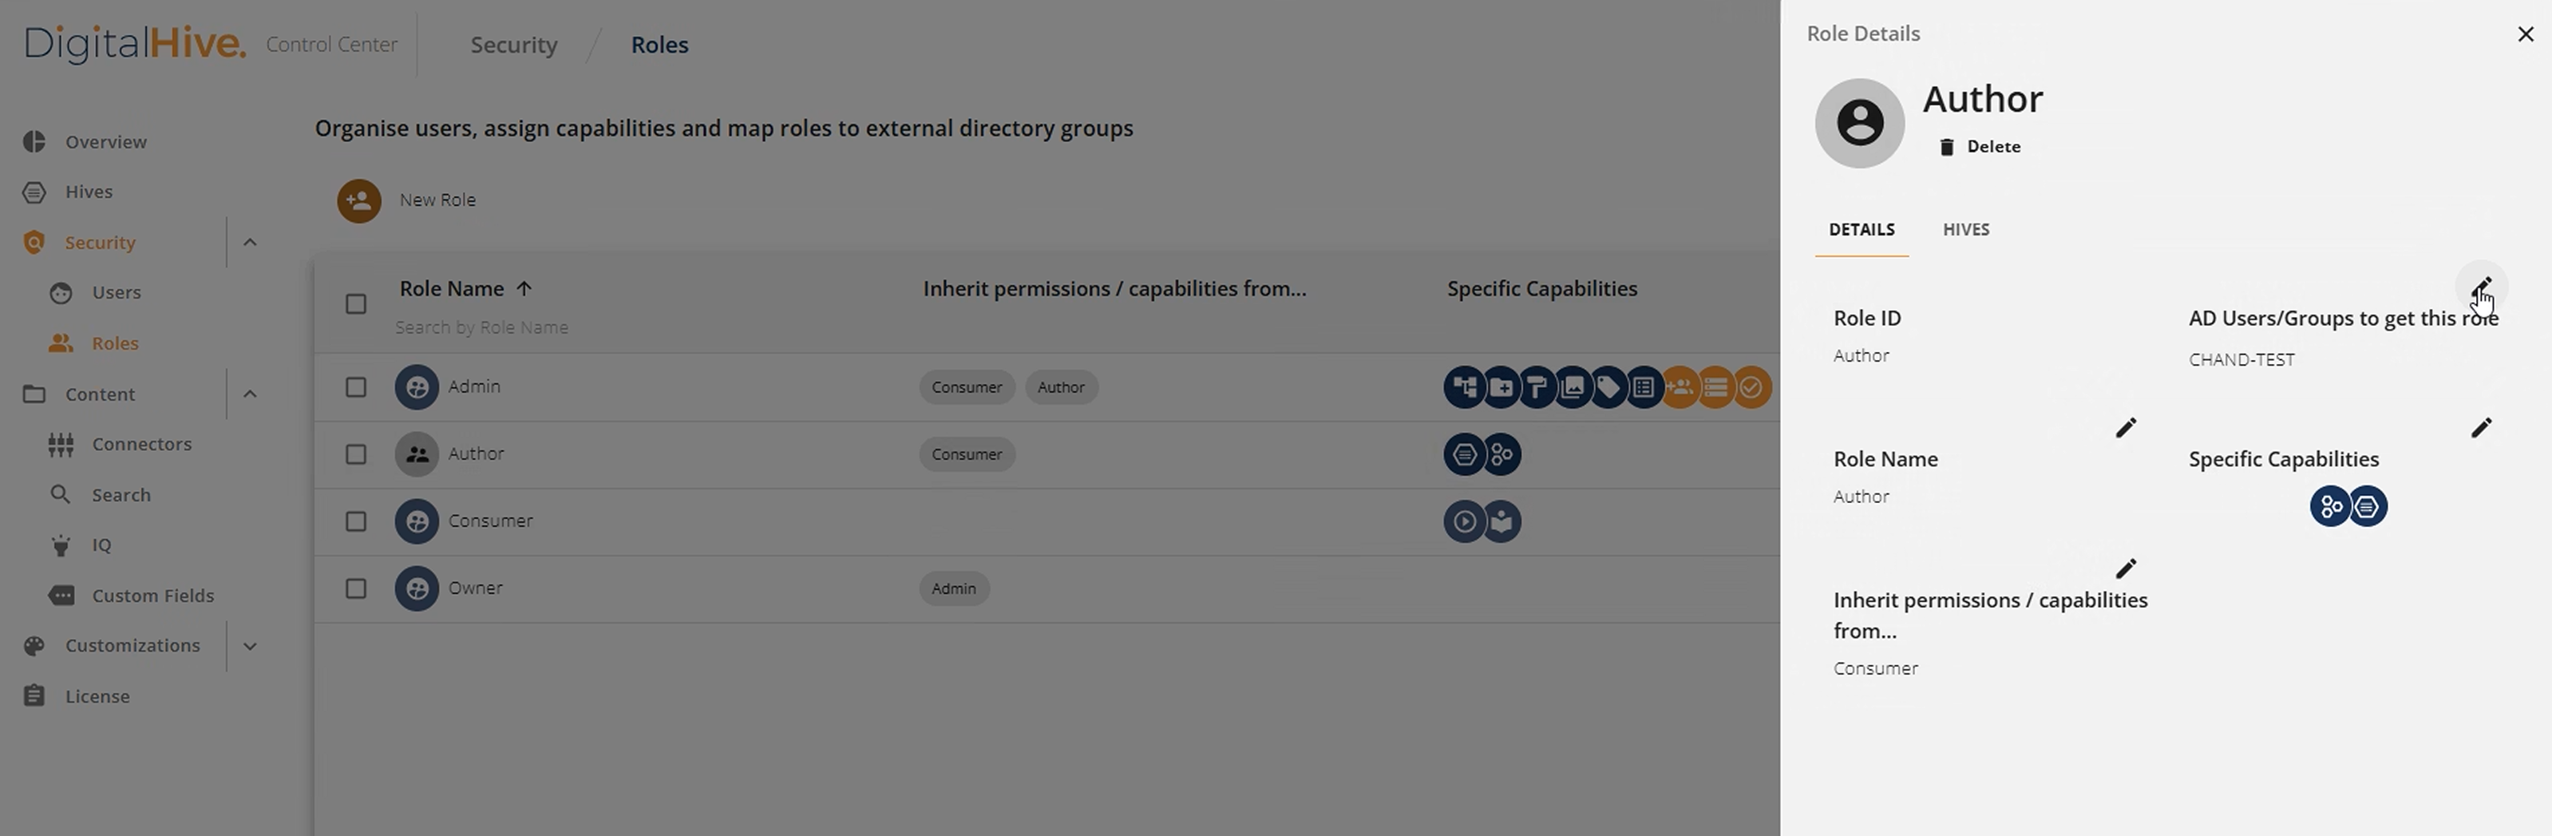Expand the Customizations sidebar section

(x=250, y=646)
